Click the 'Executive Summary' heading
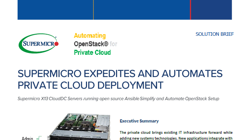 (139, 121)
